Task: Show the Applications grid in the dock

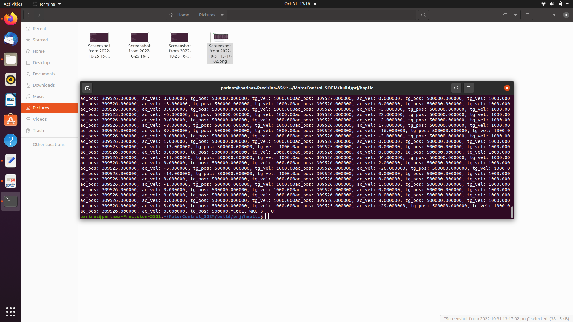Action: (x=10, y=312)
